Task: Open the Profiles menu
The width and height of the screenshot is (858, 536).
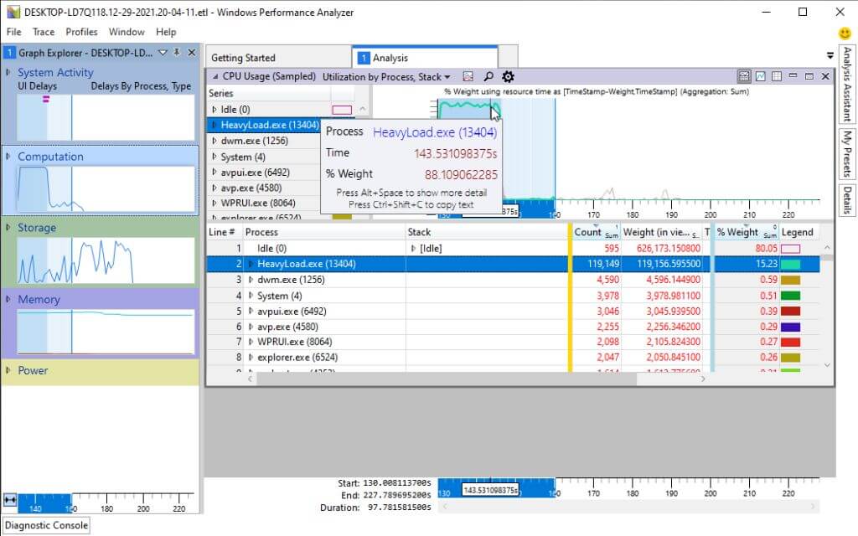Action: pos(81,32)
